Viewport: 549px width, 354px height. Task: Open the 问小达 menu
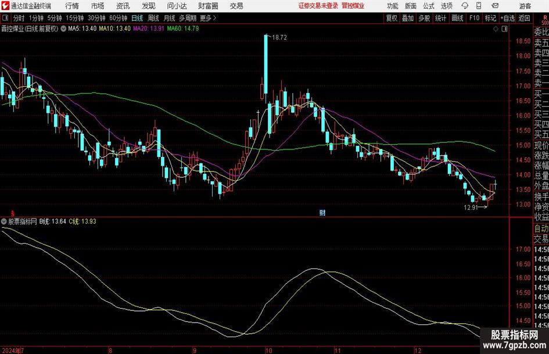coord(177,6)
